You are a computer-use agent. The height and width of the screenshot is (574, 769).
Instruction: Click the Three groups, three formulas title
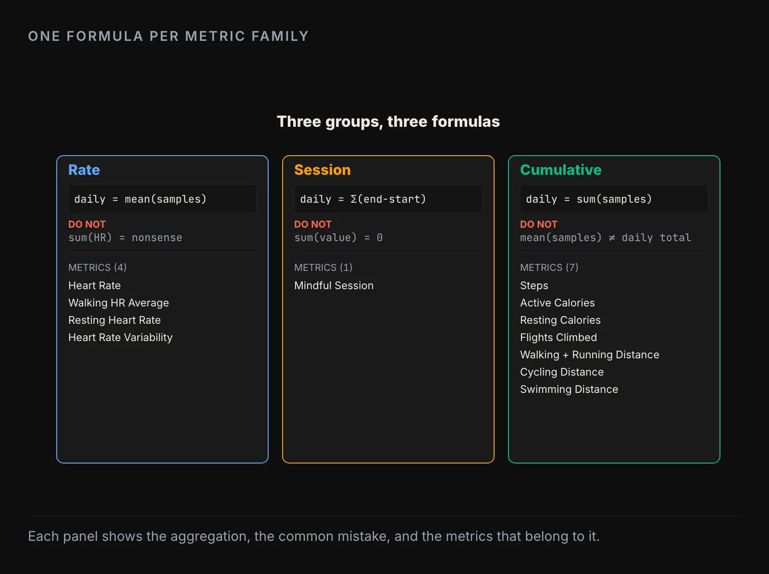pos(388,122)
